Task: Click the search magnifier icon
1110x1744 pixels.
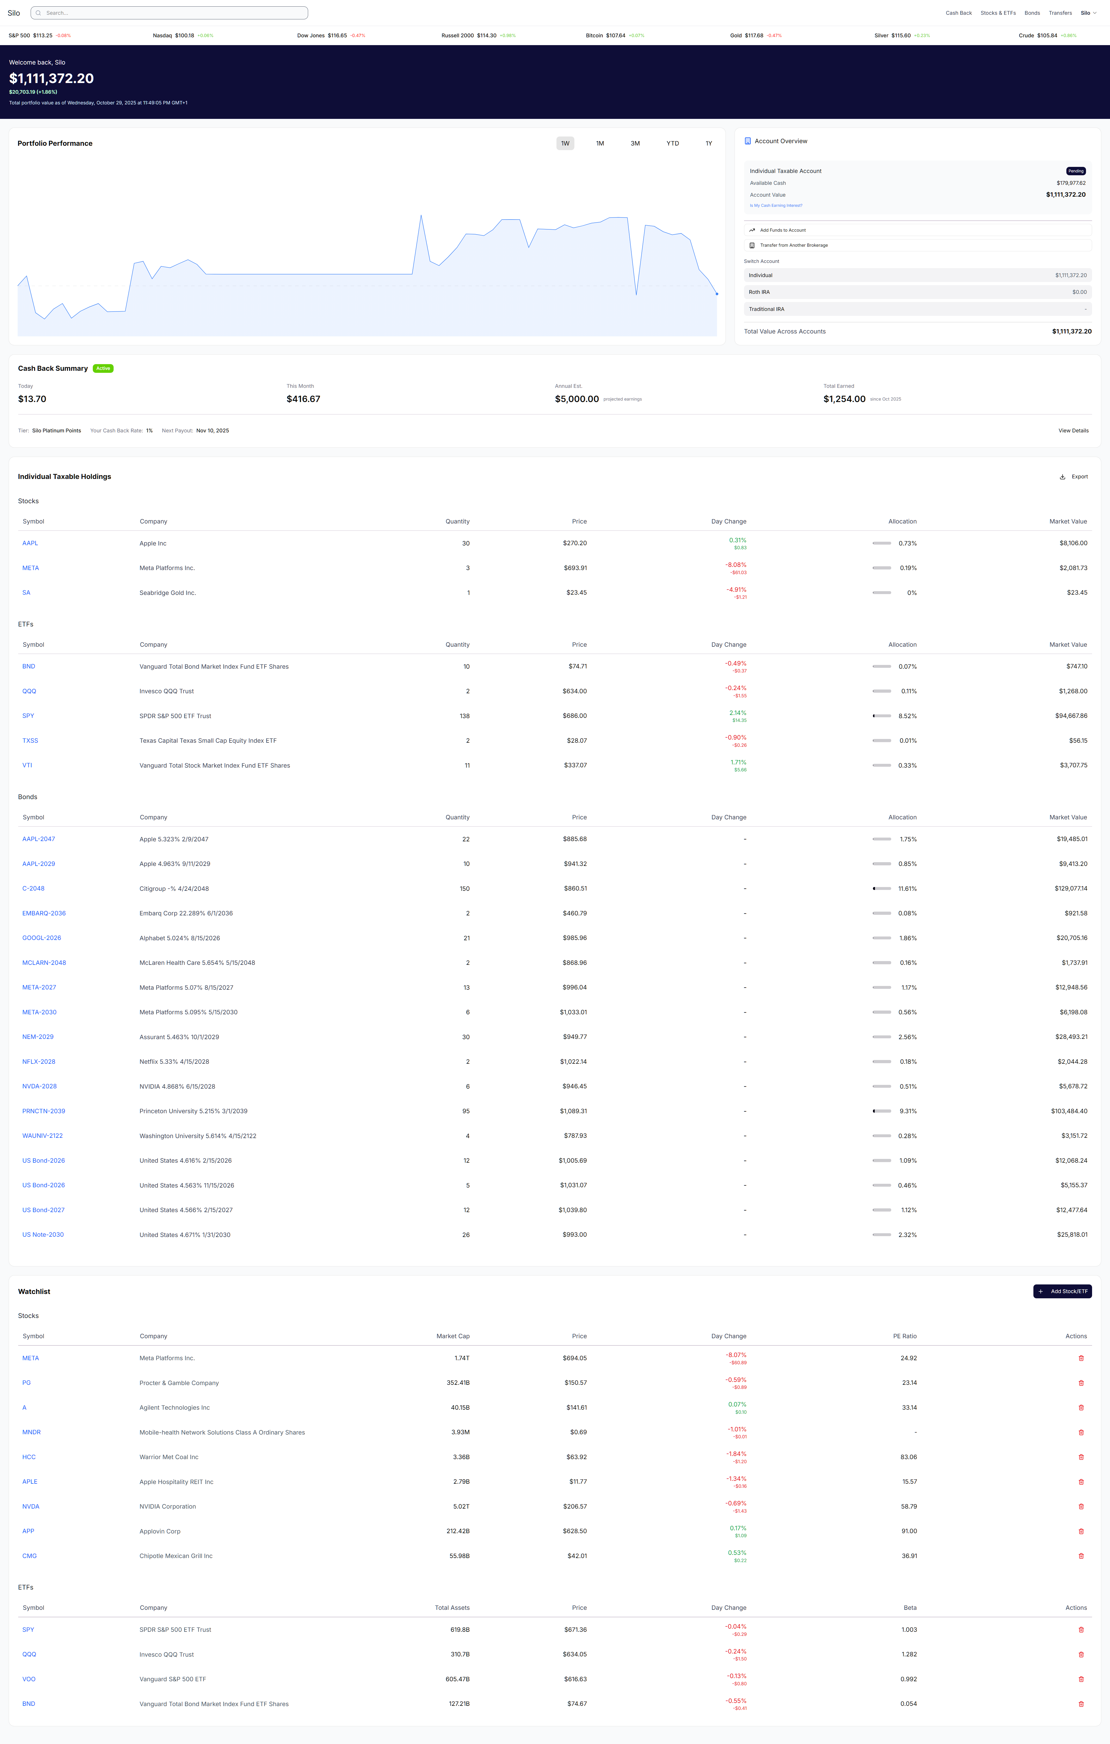Action: coord(38,13)
